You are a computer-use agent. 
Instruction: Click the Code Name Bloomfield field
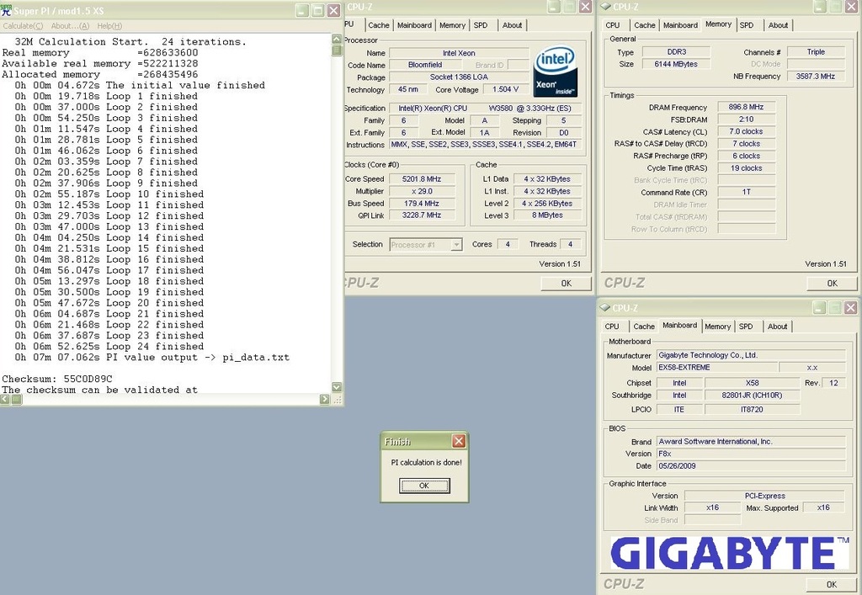pos(425,65)
